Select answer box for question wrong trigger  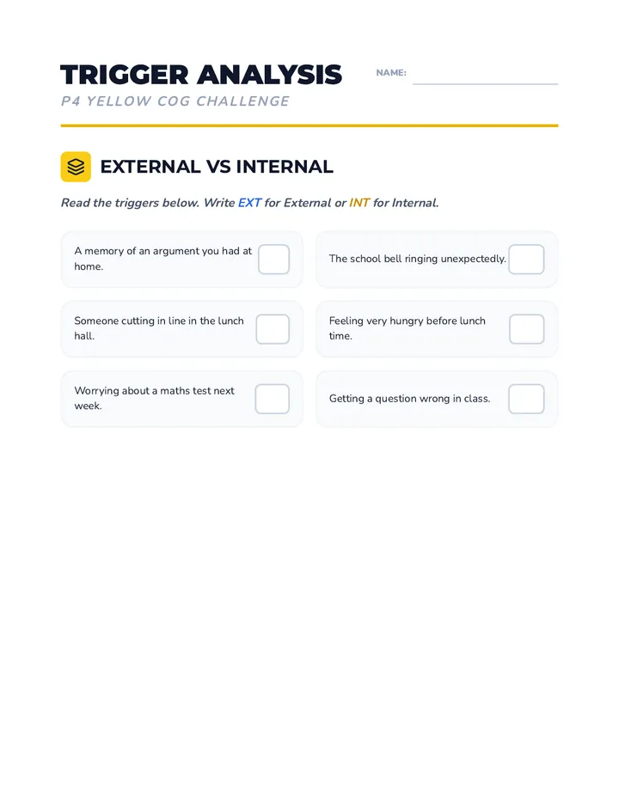click(x=526, y=399)
